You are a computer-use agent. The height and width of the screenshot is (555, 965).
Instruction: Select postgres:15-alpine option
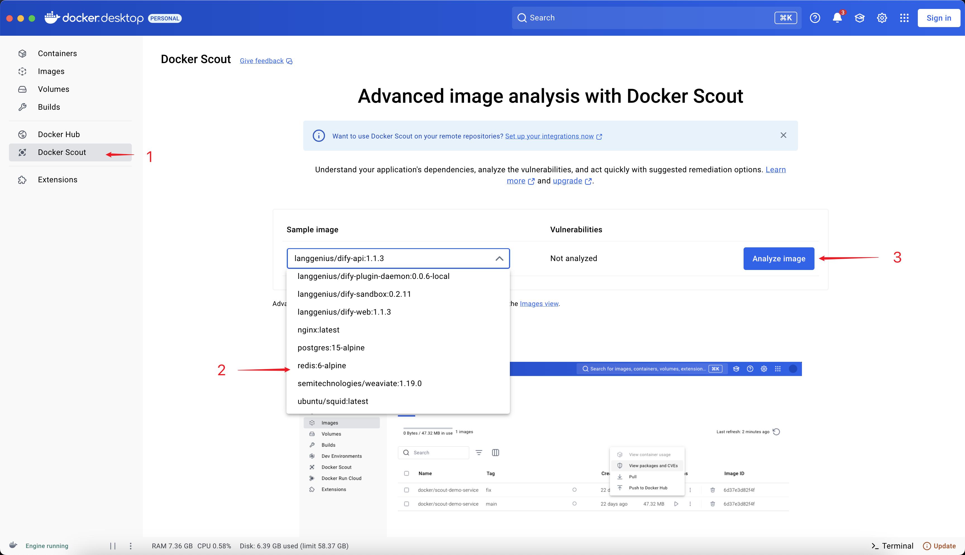(398, 348)
